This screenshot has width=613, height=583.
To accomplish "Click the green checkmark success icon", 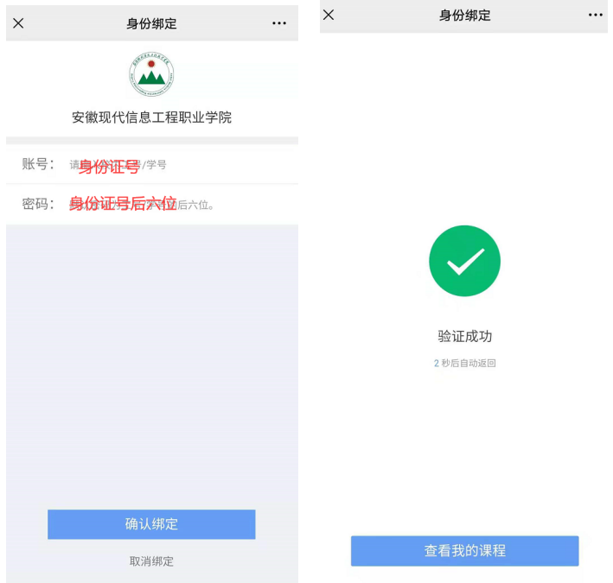I will (x=464, y=261).
